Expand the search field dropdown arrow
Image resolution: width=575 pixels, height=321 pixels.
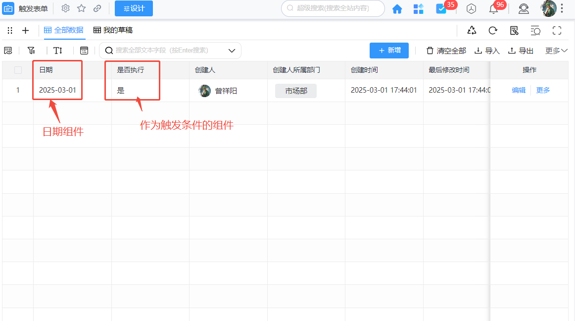pos(232,51)
